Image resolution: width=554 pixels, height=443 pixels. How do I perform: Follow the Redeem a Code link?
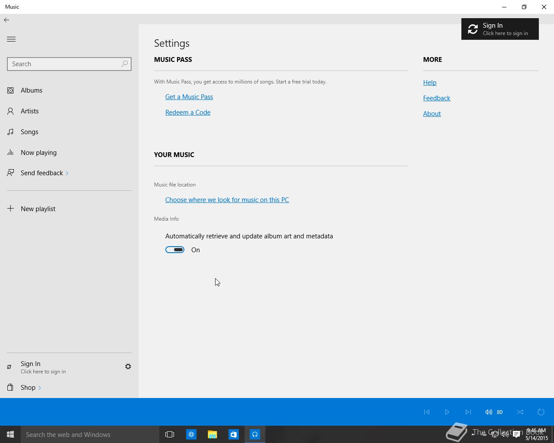click(188, 112)
